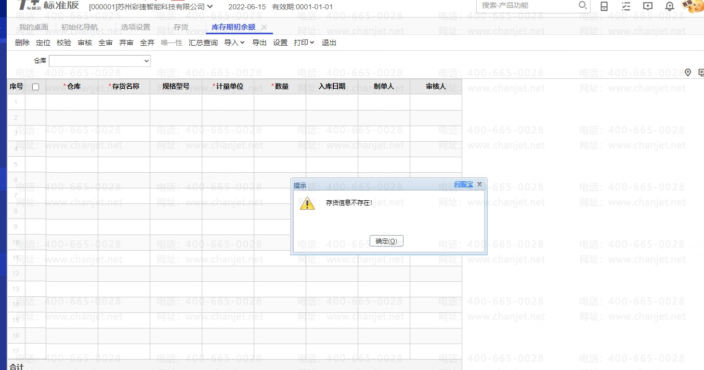This screenshot has width=704, height=370.
Task: Expand the 打印 print menu
Action: pyautogui.click(x=304, y=43)
